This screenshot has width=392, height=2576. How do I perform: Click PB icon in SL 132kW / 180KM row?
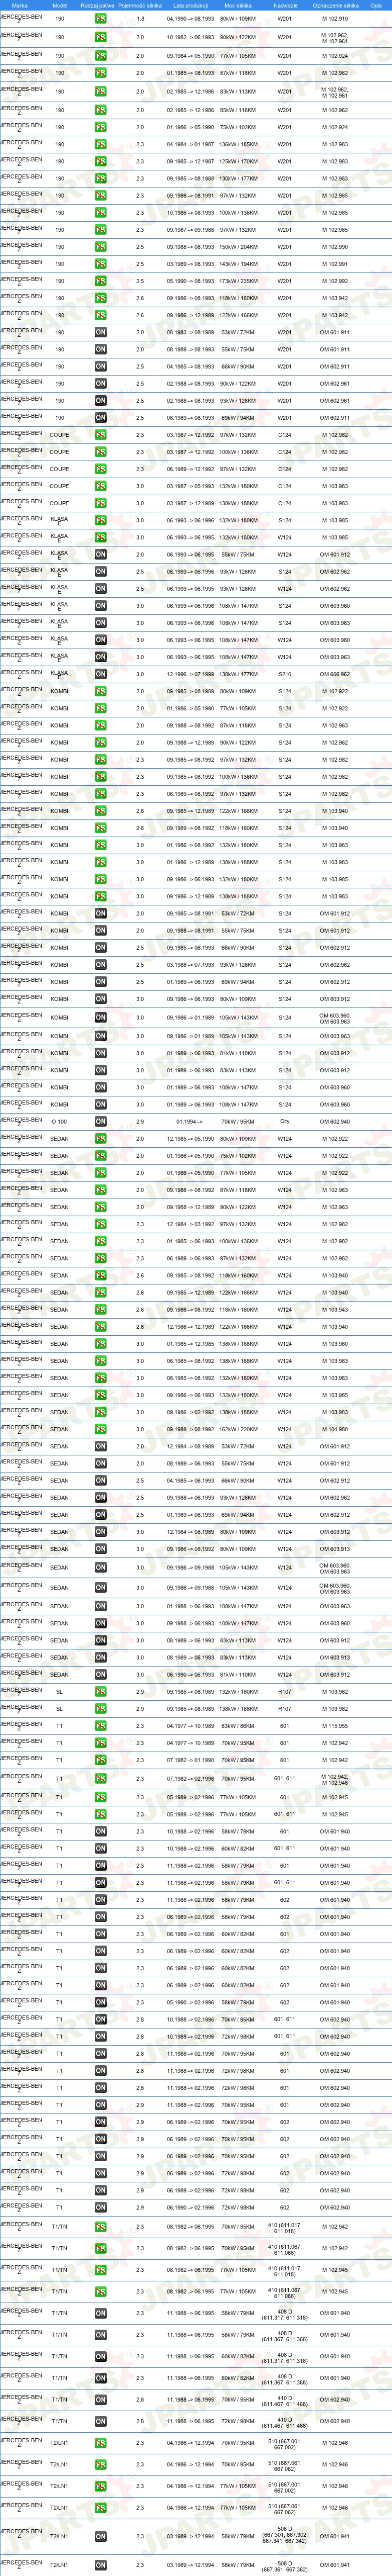pos(101,1692)
